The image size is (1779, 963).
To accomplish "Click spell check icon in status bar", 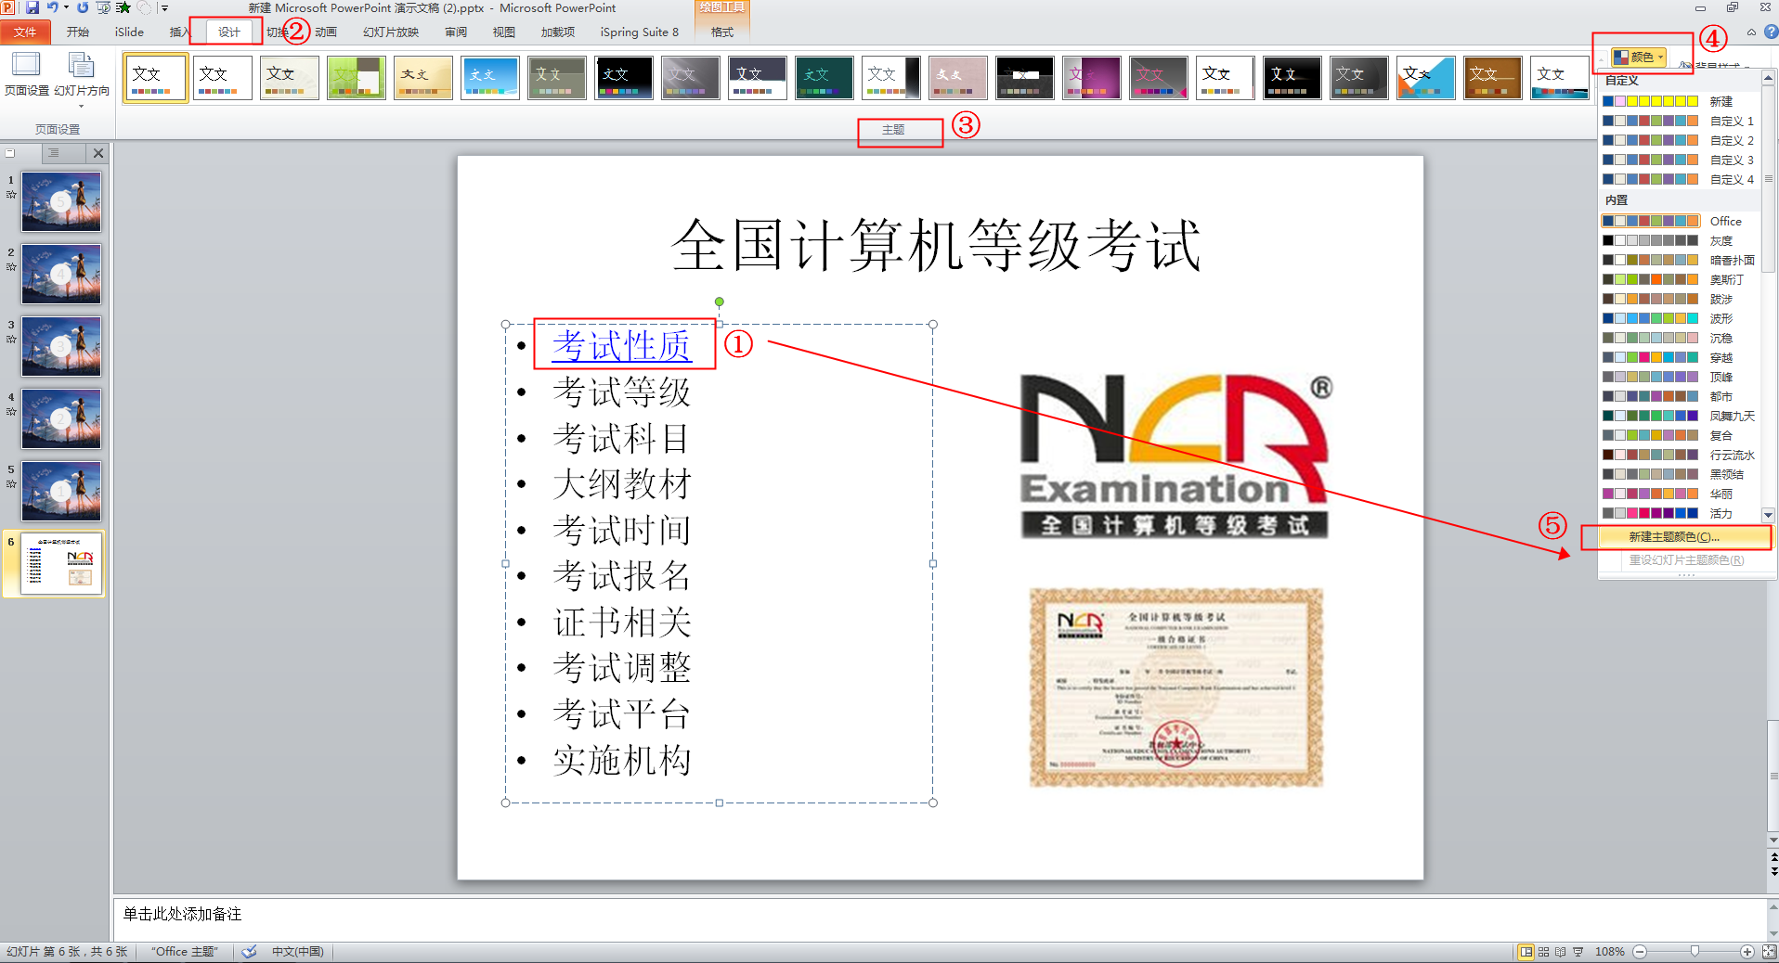I will (x=249, y=952).
